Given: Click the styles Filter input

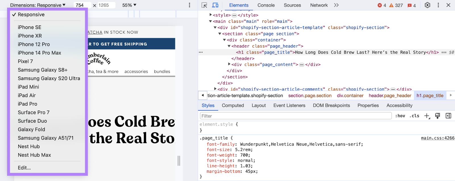Looking at the screenshot, I should (x=296, y=116).
